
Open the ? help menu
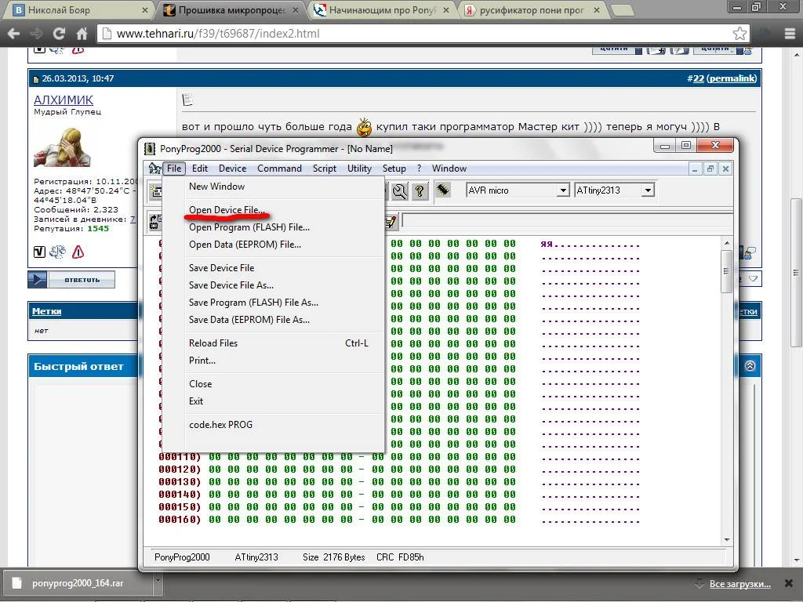click(x=419, y=169)
